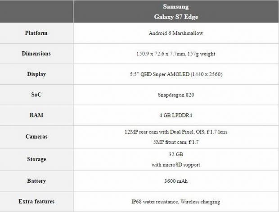Click the 32 GB storage value
This screenshot has width=279, height=212.
[x=175, y=154]
